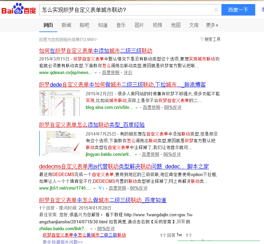The image size is (264, 244).
Task: Switch to the 新闻 tab
Action: (66, 25)
